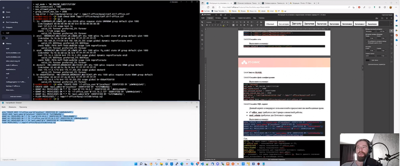The height and width of the screenshot is (166, 400).
Task: Open the 'Первая строка' indent dropdown
Action: coord(371,56)
